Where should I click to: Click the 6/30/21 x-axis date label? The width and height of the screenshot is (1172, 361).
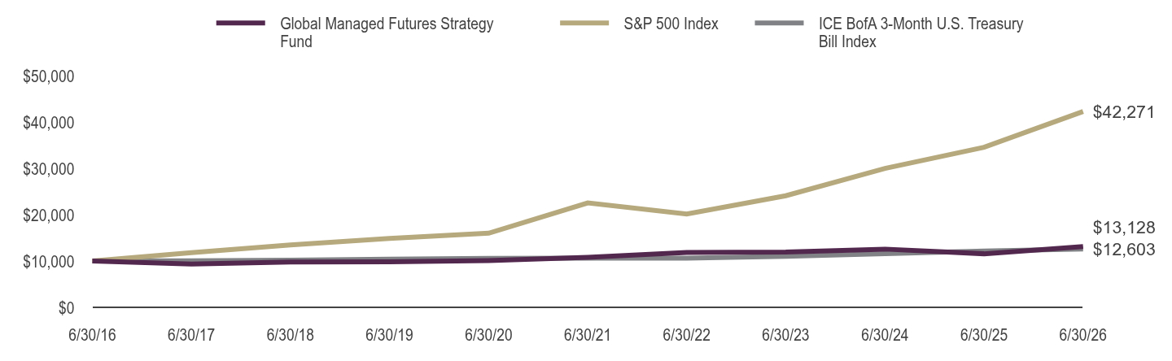tap(588, 335)
